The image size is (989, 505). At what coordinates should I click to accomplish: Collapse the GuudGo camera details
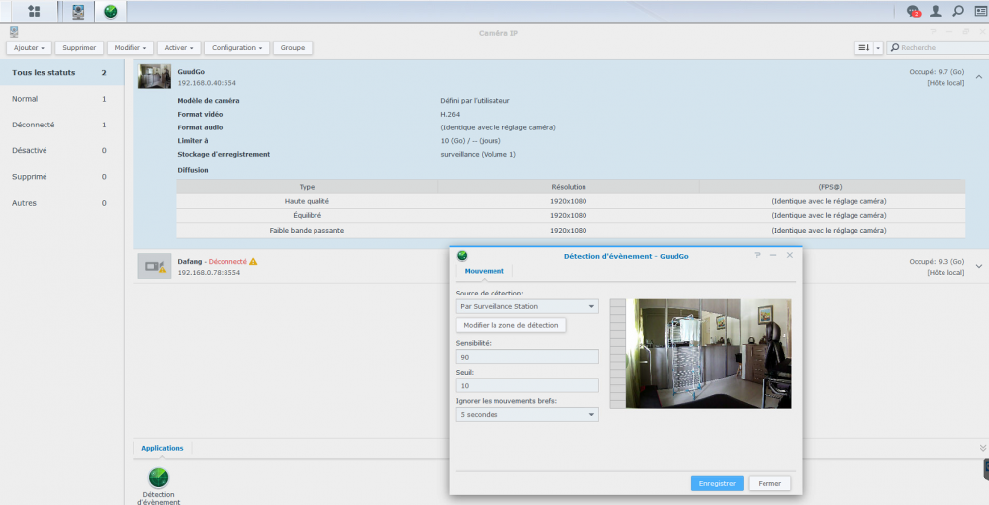(978, 76)
